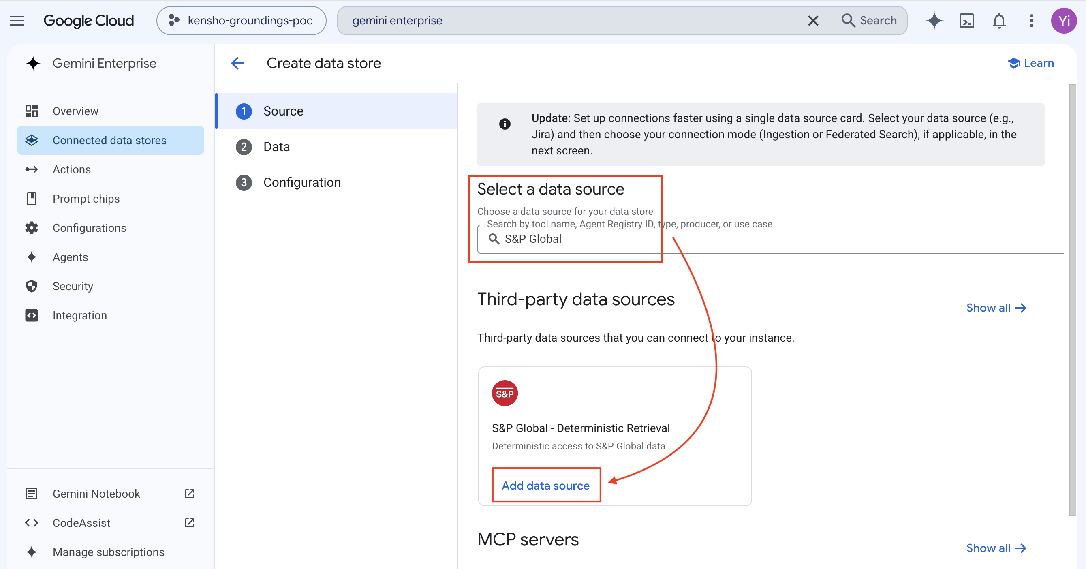This screenshot has width=1086, height=569.
Task: Click the Prompt chips bookmark icon
Action: (32, 199)
